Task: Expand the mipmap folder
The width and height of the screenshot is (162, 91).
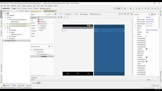Action: [x=7, y=36]
